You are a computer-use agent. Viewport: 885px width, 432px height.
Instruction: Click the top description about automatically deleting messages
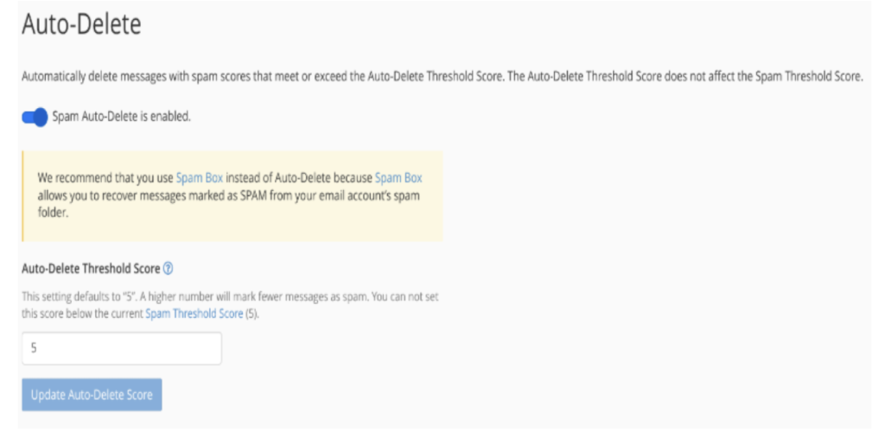(x=442, y=77)
